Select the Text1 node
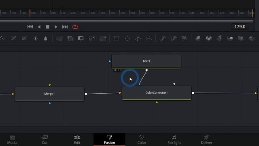259x146 pixels. pos(146,61)
